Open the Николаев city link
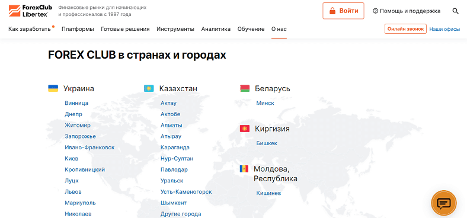Screen dimensions: 467x218 coord(78,214)
